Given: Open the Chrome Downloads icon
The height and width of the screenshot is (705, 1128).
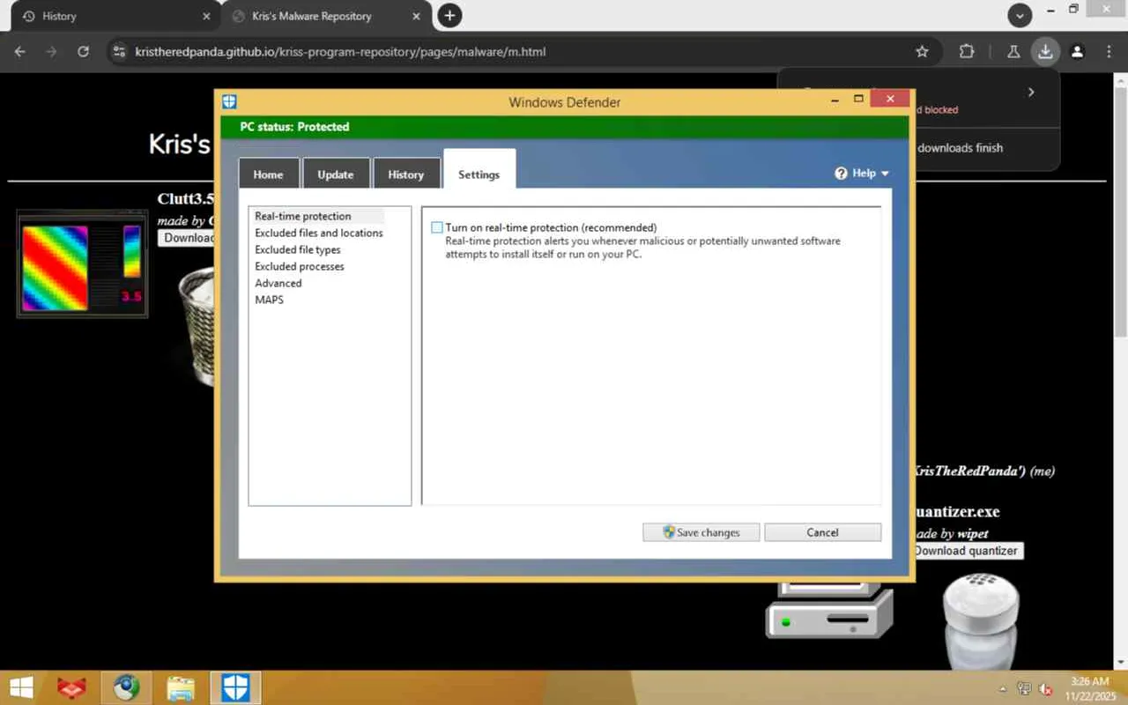Looking at the screenshot, I should [x=1045, y=52].
